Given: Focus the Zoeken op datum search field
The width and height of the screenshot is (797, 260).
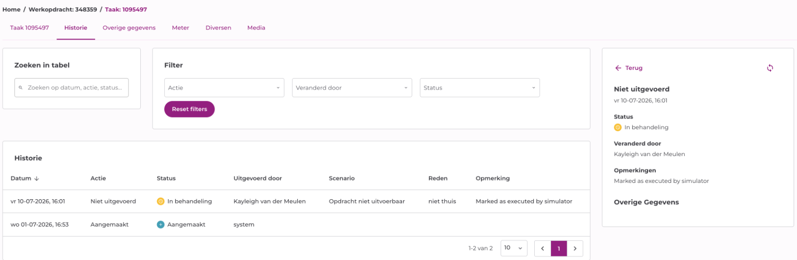Looking at the screenshot, I should (x=72, y=88).
